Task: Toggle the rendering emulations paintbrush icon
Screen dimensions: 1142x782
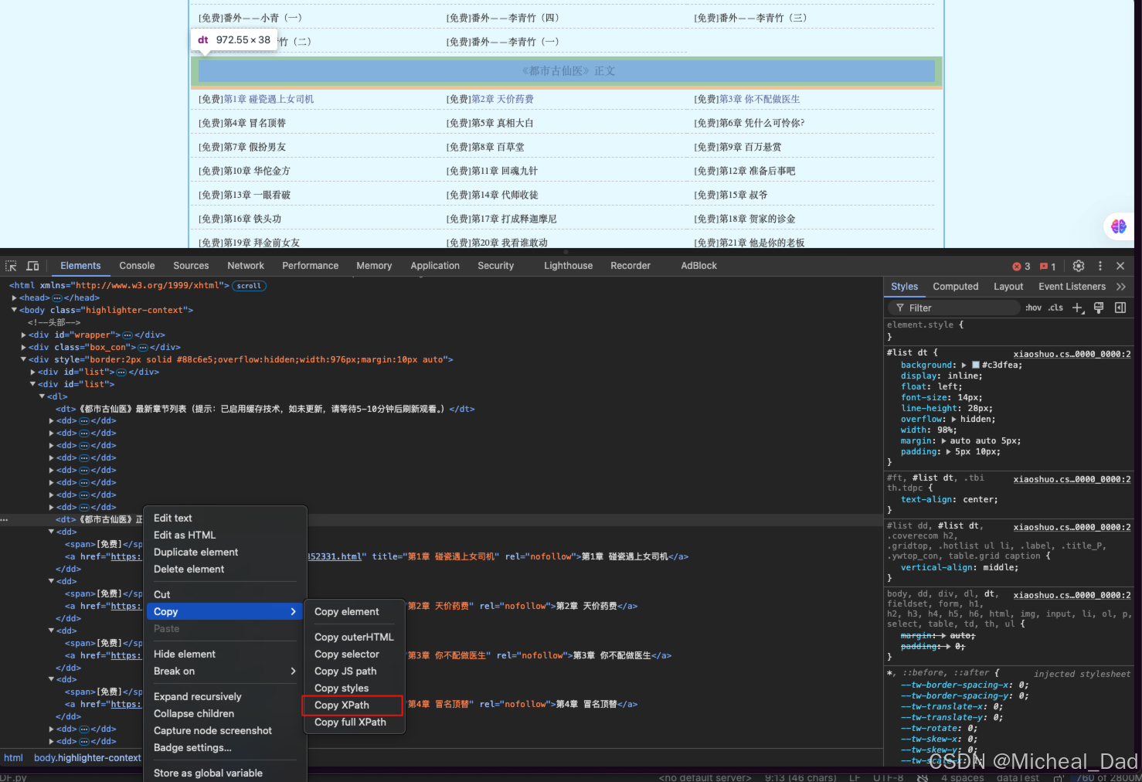Action: coord(1099,308)
